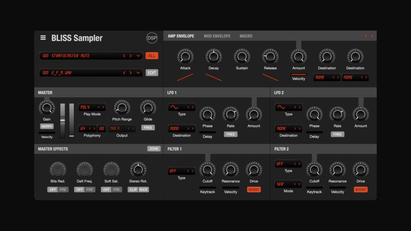The width and height of the screenshot is (411, 231).
Task: Click the Rate knob in LFO 1
Action: (x=231, y=115)
